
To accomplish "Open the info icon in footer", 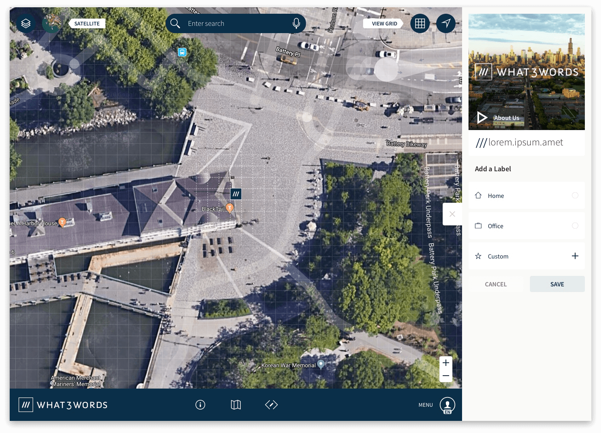I will pos(200,405).
